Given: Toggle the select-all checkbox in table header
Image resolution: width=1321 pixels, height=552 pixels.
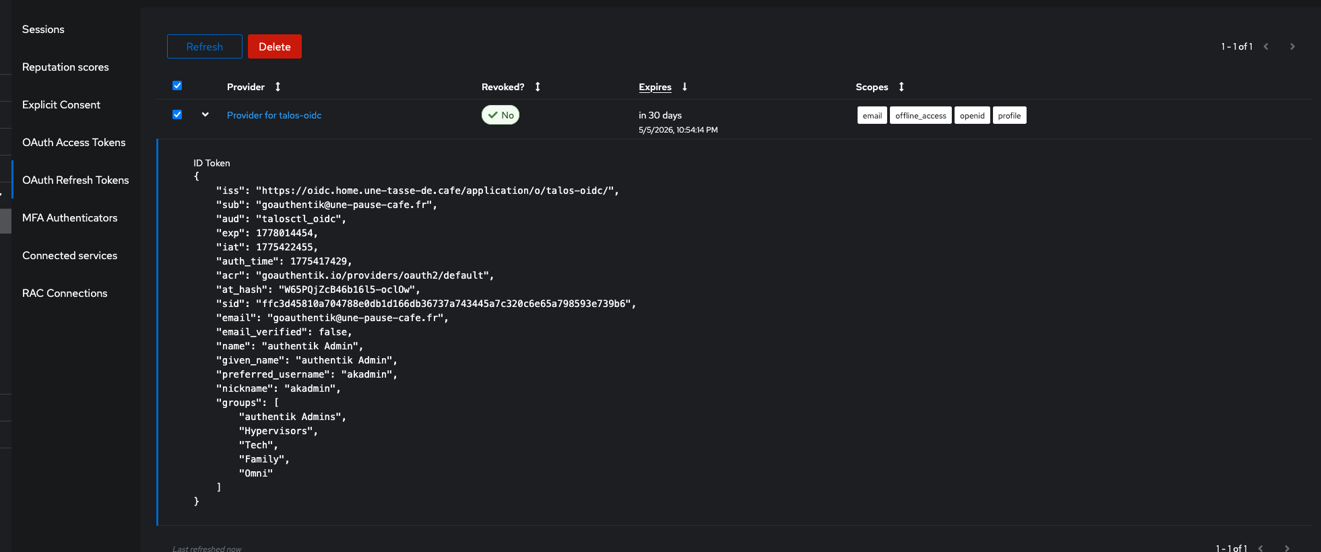Looking at the screenshot, I should [177, 85].
